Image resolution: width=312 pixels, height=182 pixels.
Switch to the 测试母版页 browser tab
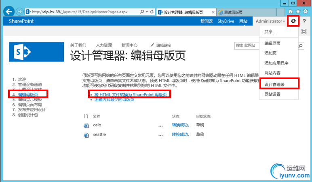click(247, 12)
